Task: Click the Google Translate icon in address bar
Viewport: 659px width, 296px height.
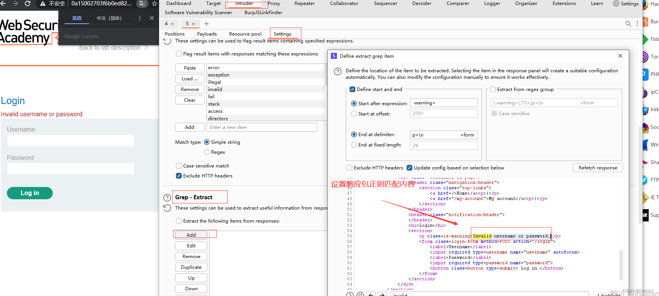Action: [142, 3]
